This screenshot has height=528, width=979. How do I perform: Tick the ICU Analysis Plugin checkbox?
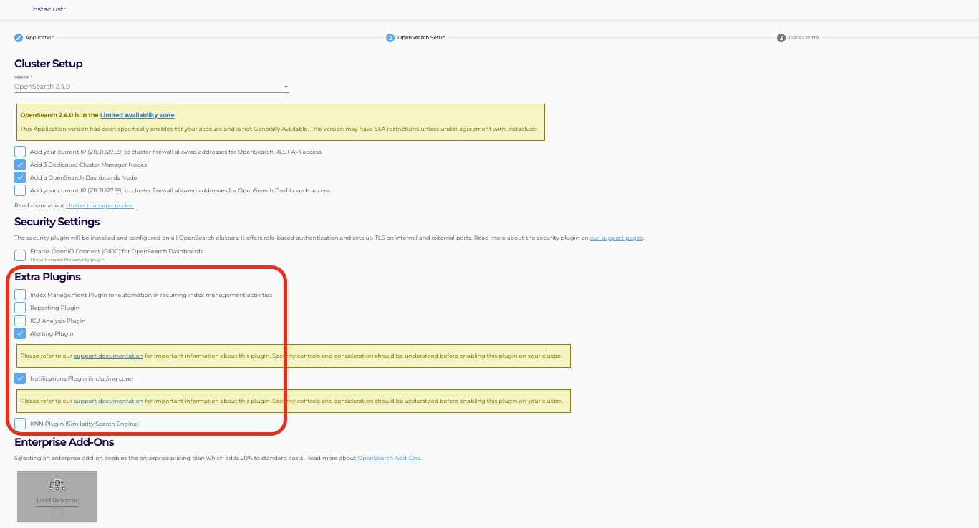click(x=20, y=321)
